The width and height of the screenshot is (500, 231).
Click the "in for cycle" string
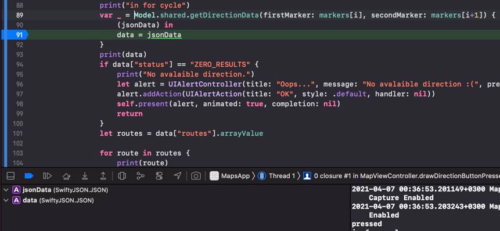tap(155, 5)
